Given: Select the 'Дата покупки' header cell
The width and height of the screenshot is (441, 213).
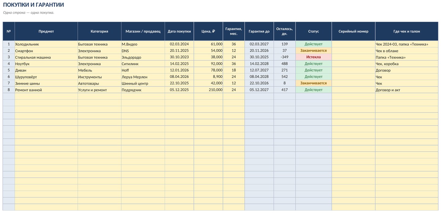Looking at the screenshot, I should [x=179, y=31].
